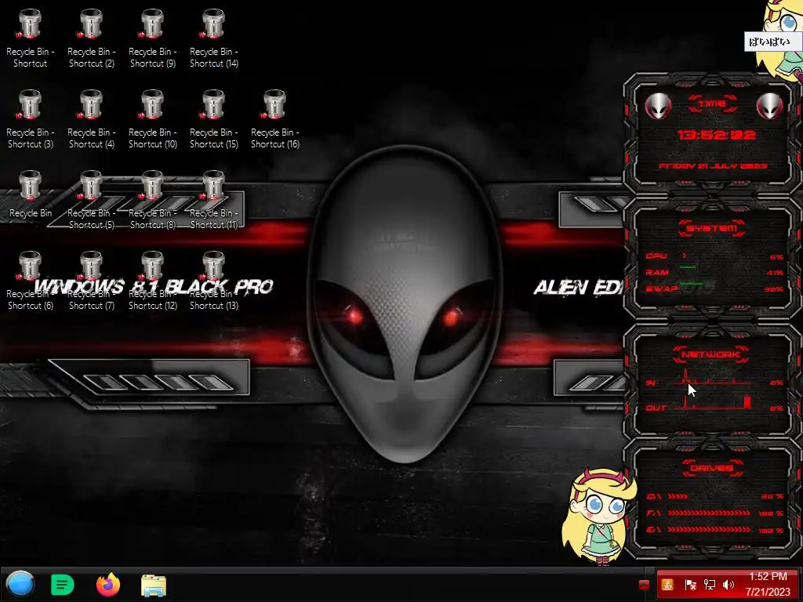Image resolution: width=803 pixels, height=602 pixels.
Task: Launch Firefox from the taskbar
Action: point(108,585)
